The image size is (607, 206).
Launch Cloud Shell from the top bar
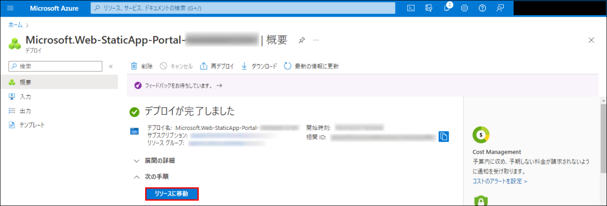[412, 8]
